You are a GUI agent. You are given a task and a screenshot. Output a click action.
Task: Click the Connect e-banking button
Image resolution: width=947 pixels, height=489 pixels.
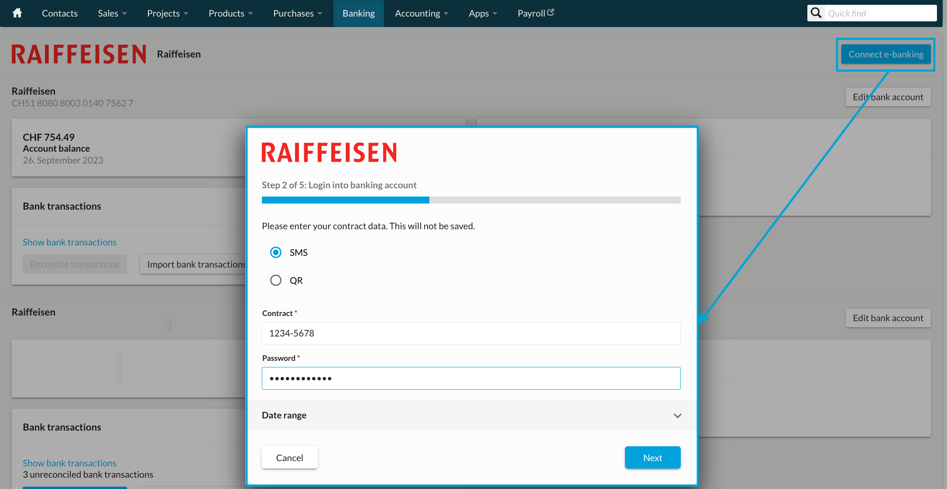click(886, 54)
